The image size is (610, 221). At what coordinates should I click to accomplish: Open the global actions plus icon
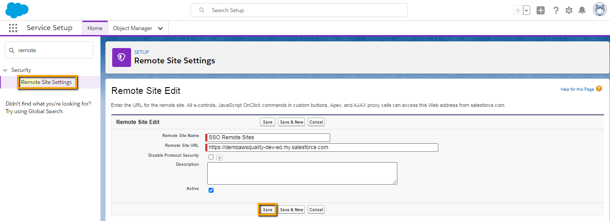coord(541,10)
